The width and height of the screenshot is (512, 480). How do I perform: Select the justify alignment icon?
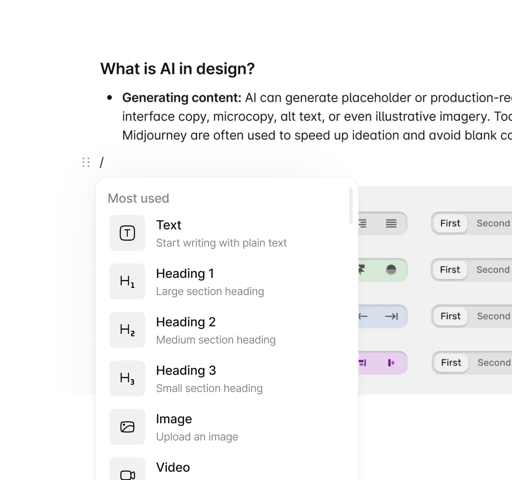(391, 224)
